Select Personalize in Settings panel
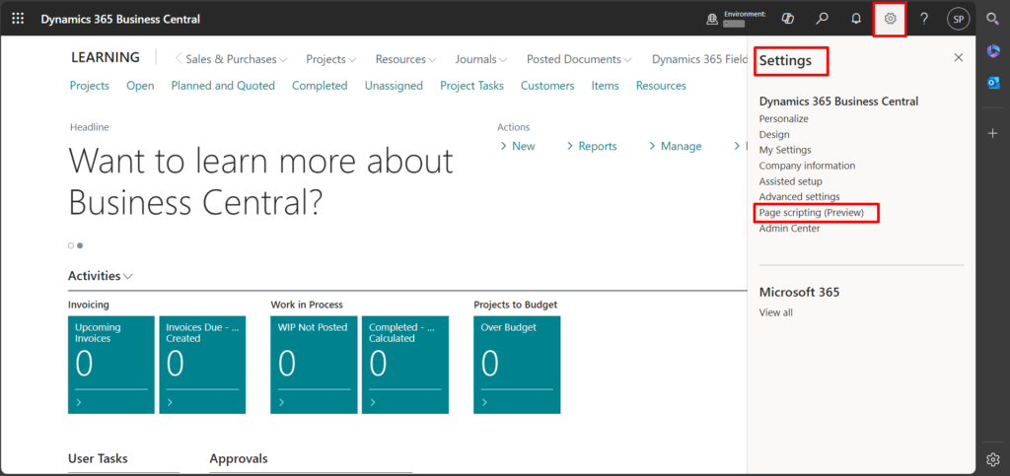The width and height of the screenshot is (1010, 476). [x=783, y=119]
